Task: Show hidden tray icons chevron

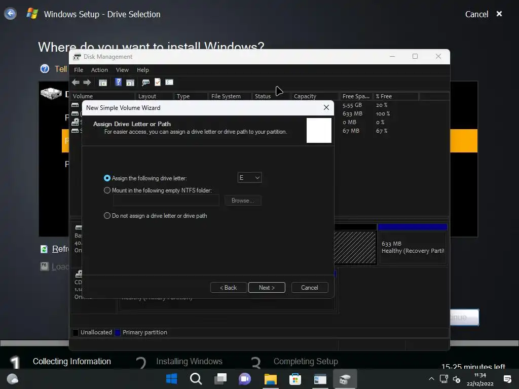Action: [431, 379]
